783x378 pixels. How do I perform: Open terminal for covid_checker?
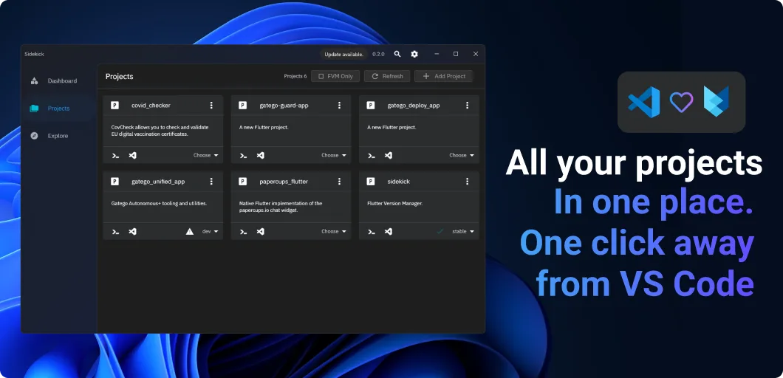(x=115, y=156)
